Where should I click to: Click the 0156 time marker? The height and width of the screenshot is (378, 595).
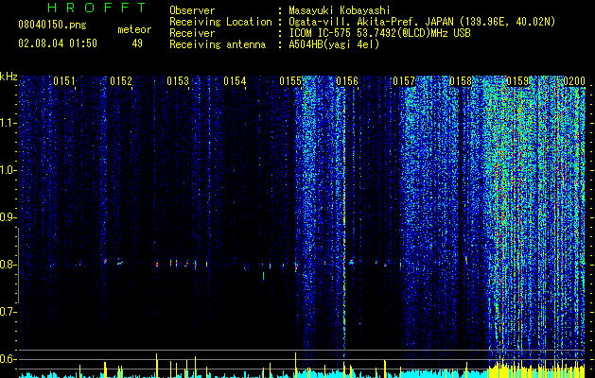pos(347,81)
